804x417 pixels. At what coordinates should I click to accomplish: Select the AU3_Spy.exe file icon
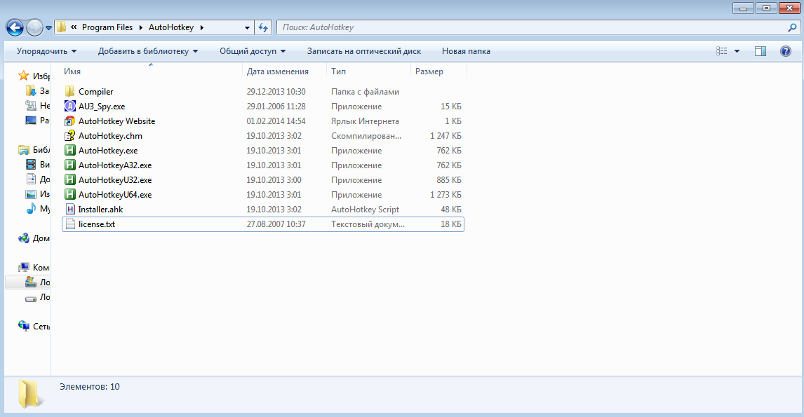(69, 107)
